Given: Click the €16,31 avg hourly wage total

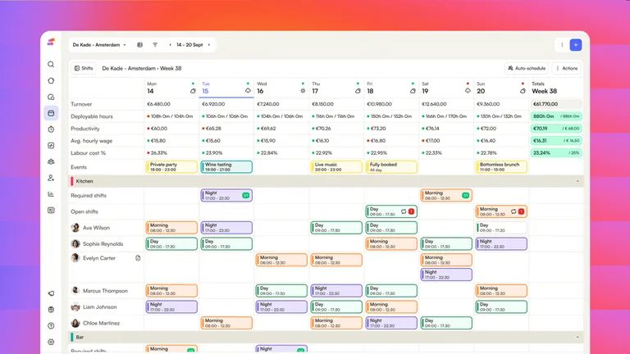Looking at the screenshot, I should coord(556,141).
